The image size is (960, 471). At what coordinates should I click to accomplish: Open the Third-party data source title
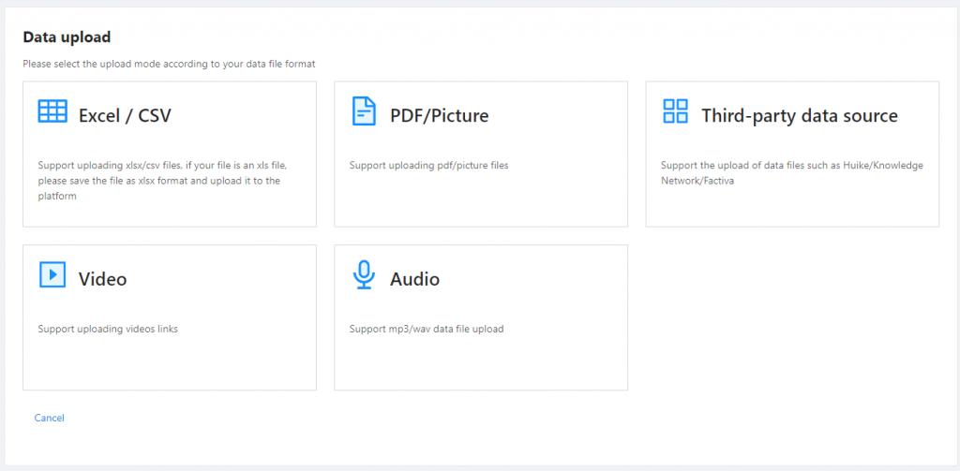click(x=799, y=116)
